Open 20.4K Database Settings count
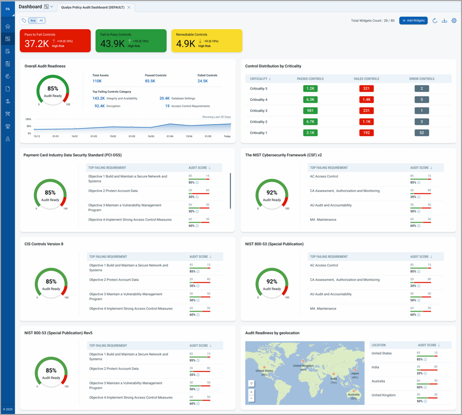Screen dimensions: 462x415 (165, 98)
